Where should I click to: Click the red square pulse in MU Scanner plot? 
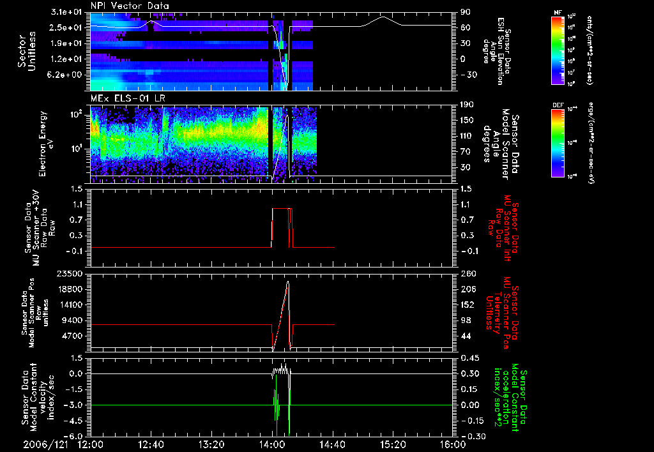[x=282, y=228]
